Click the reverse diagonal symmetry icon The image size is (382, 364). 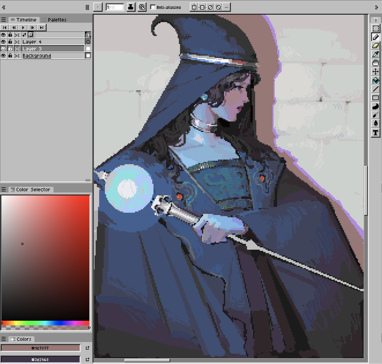(218, 7)
